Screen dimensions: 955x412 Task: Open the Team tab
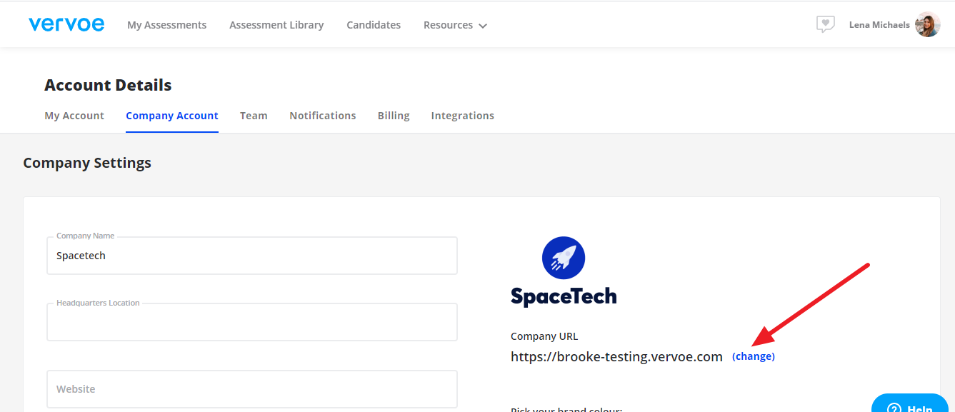[x=254, y=116]
